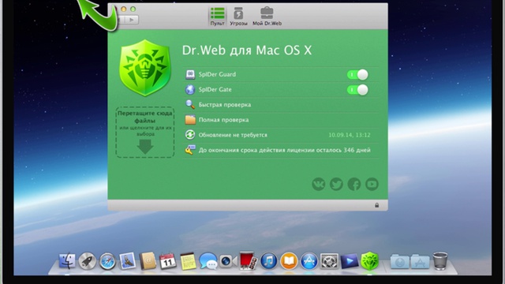Open Photo Booth from the dock
This screenshot has height=284, width=505.
pos(249,261)
